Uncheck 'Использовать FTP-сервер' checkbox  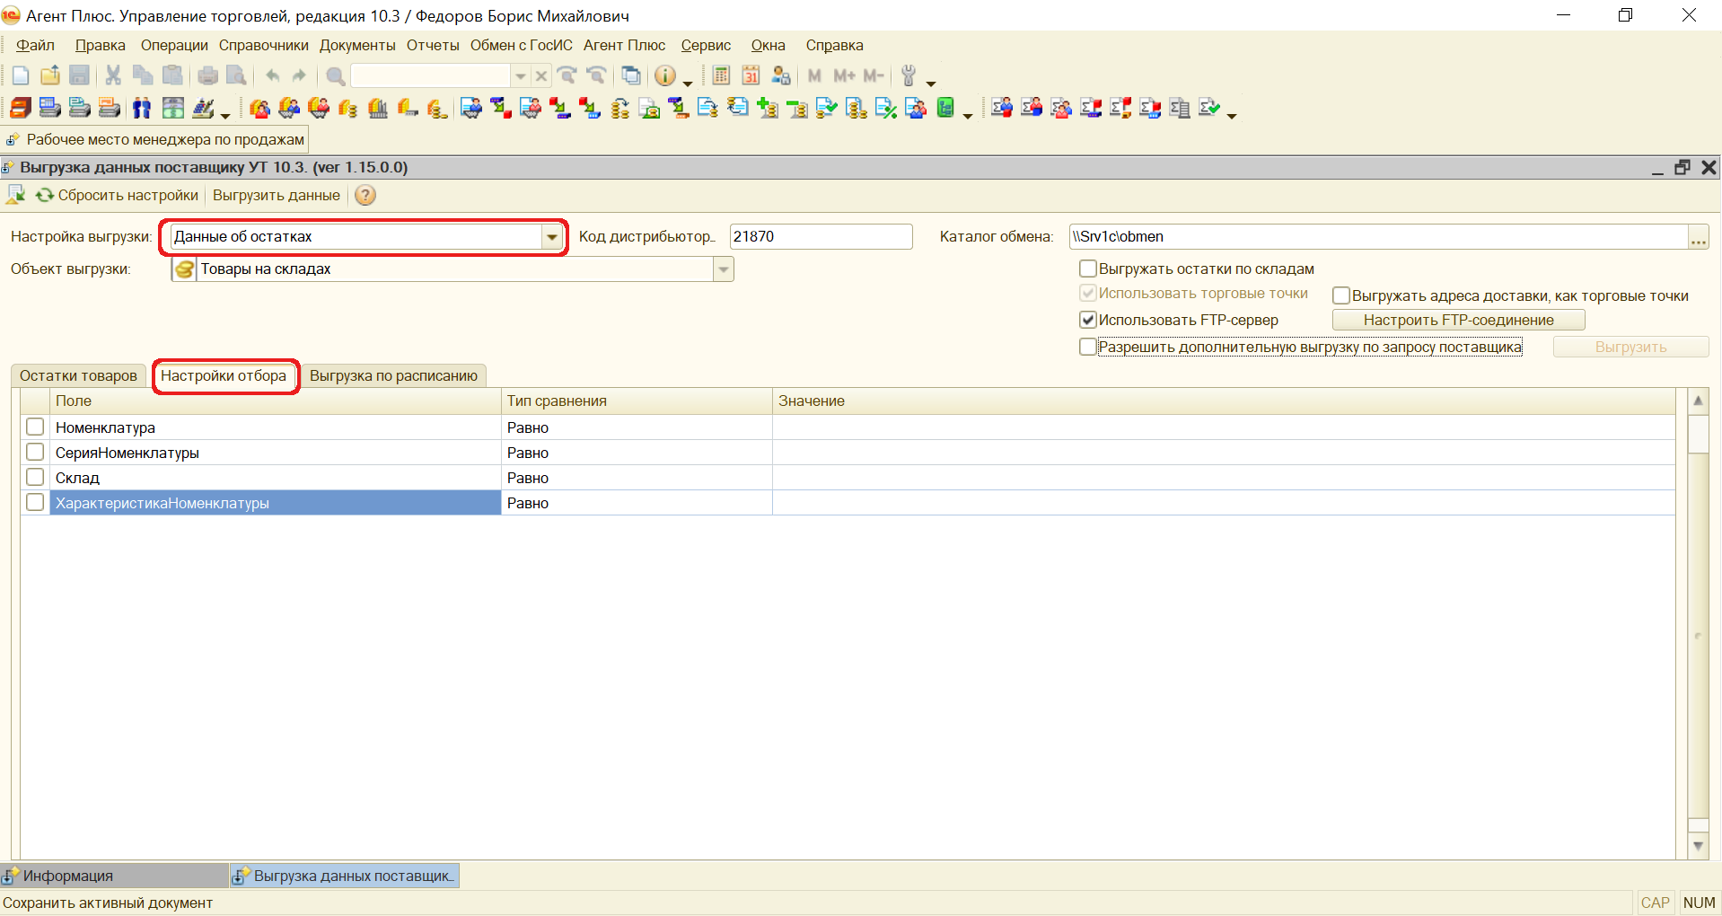[x=1088, y=320]
